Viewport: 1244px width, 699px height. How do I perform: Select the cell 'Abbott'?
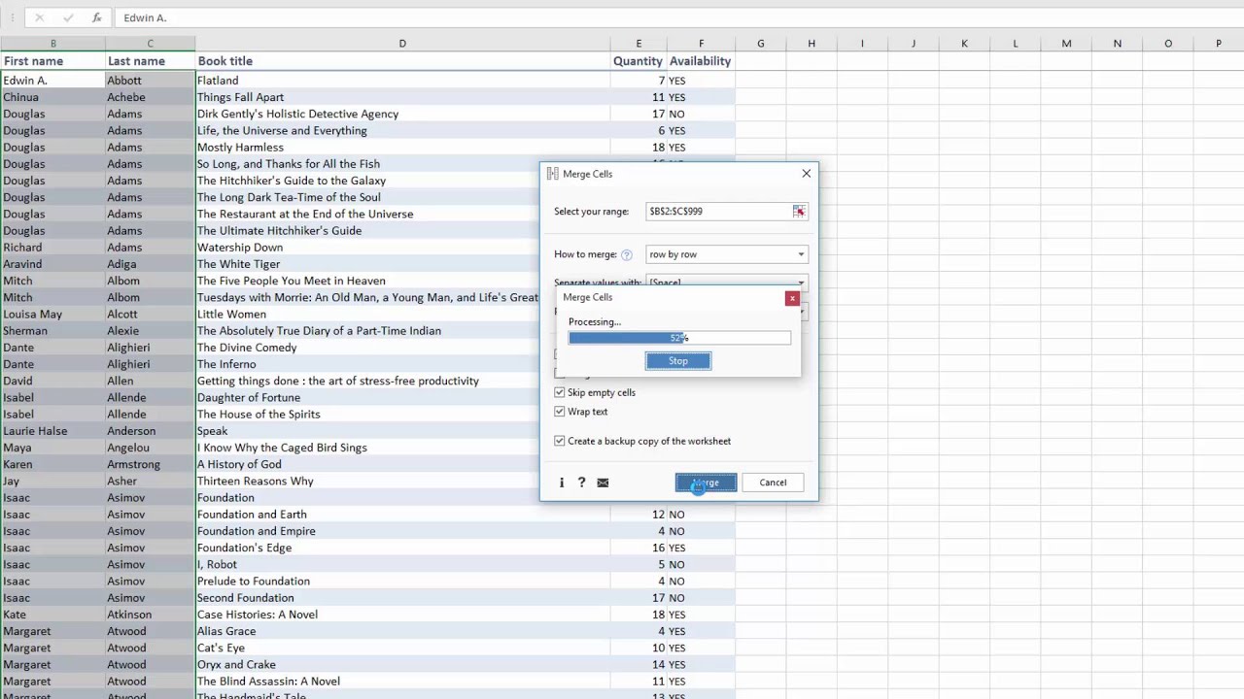coord(150,81)
